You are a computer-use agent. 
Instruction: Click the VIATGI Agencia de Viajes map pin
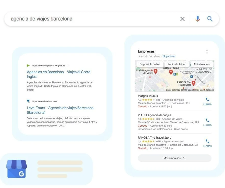click(x=155, y=71)
